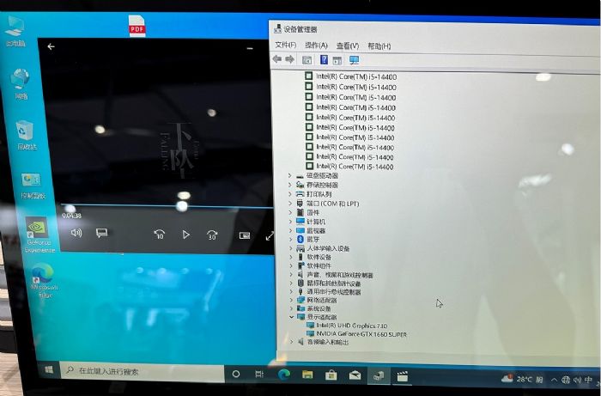Click the blue help icon in toolbar
Viewport: 601px width, 396px height.
pos(324,60)
